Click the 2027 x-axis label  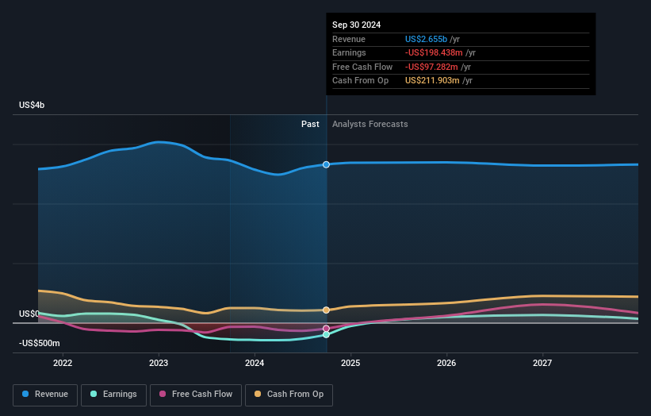[x=542, y=364]
